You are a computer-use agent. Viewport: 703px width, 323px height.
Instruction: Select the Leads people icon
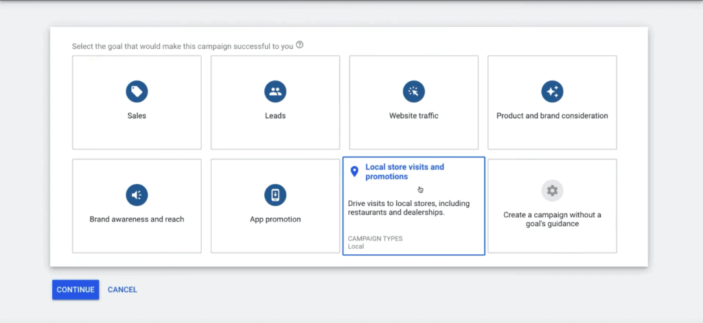pos(275,92)
